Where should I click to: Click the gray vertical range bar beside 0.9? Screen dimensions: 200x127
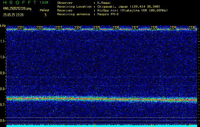tap(6, 73)
